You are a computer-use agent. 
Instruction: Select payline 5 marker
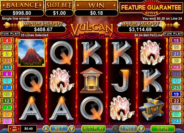[7, 121]
